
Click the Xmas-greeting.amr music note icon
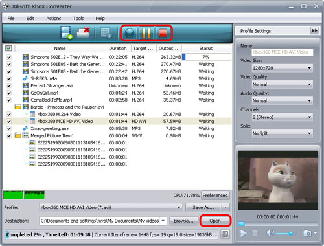click(25, 128)
